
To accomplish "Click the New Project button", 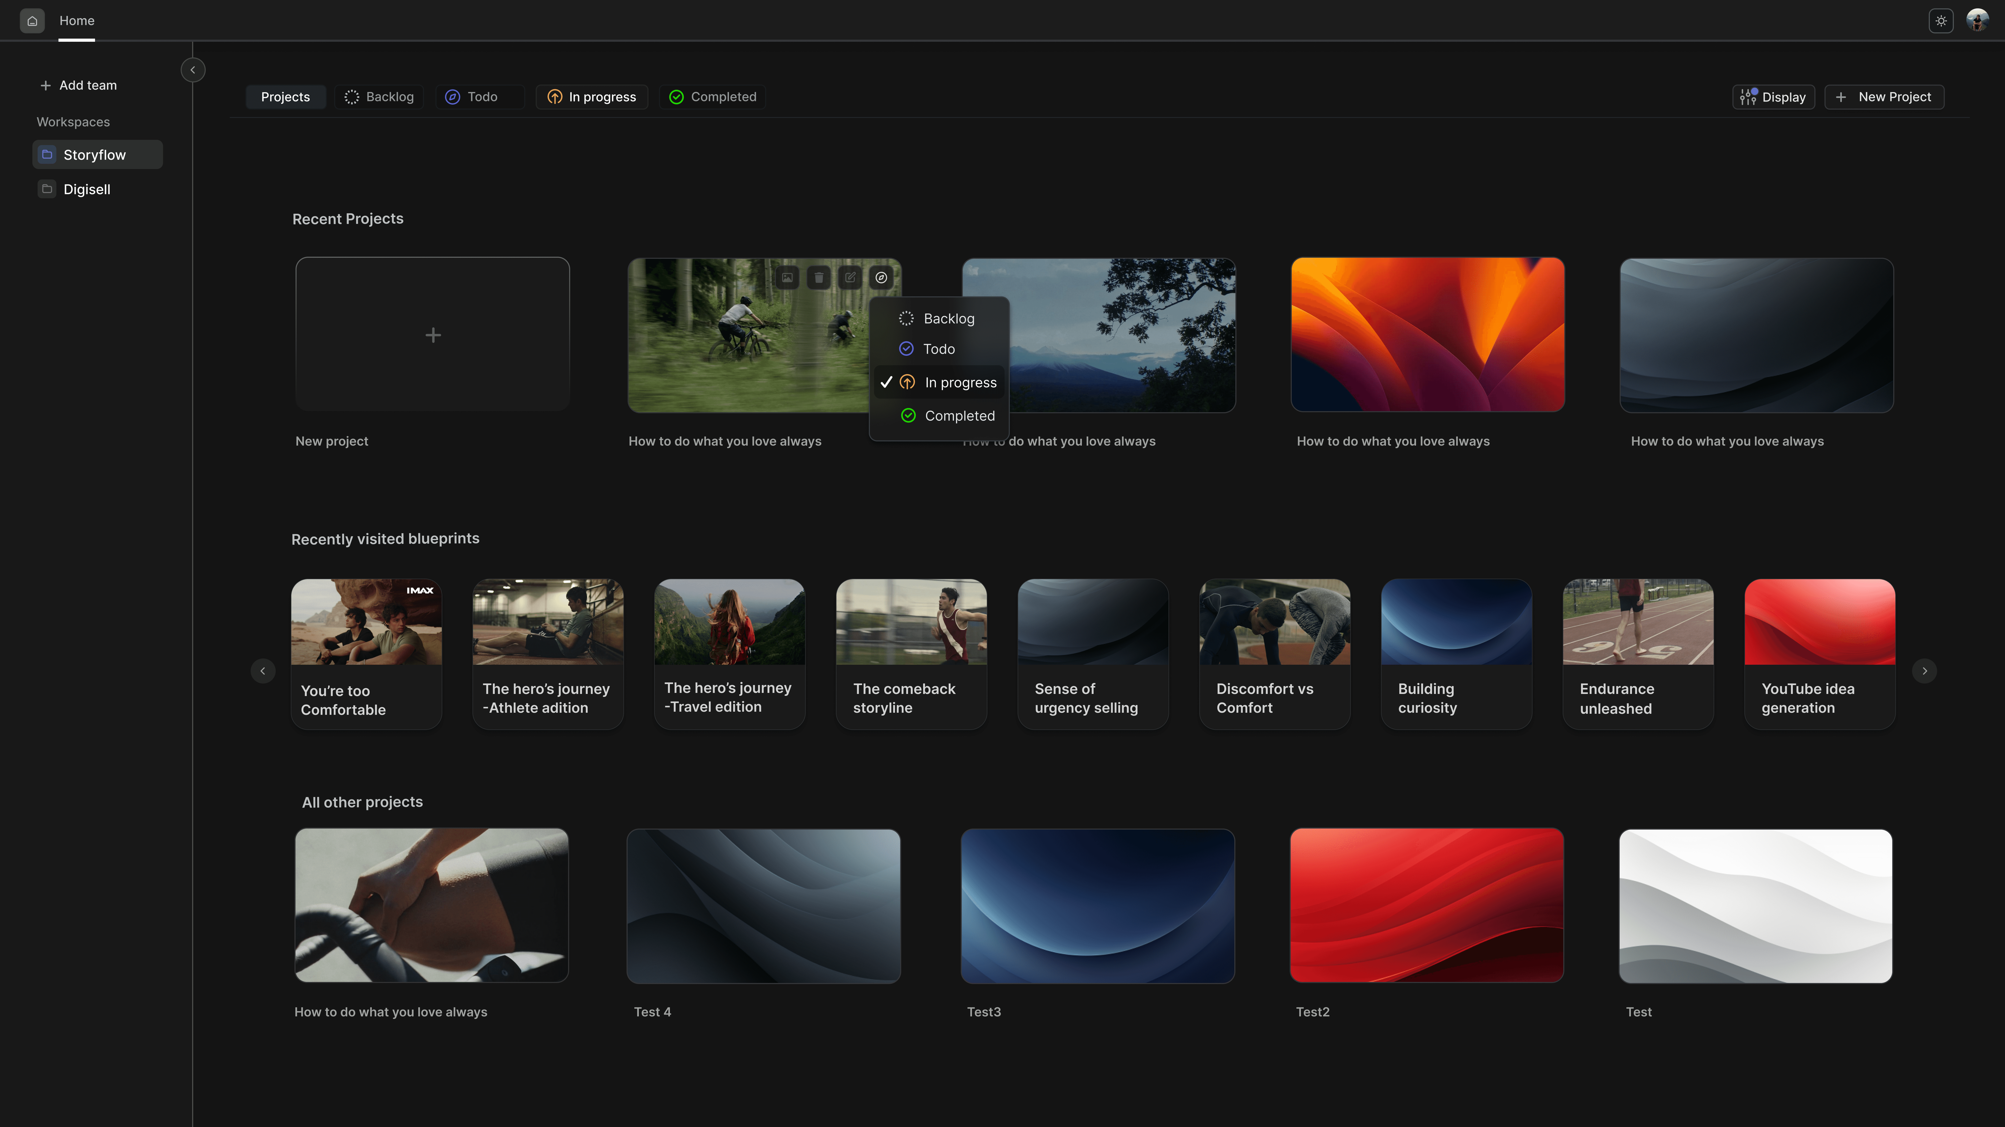I will click(x=1884, y=97).
